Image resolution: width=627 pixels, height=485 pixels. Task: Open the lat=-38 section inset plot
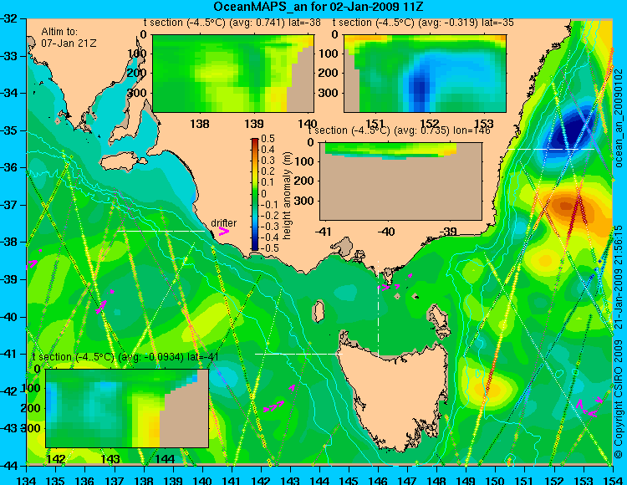[x=233, y=74]
